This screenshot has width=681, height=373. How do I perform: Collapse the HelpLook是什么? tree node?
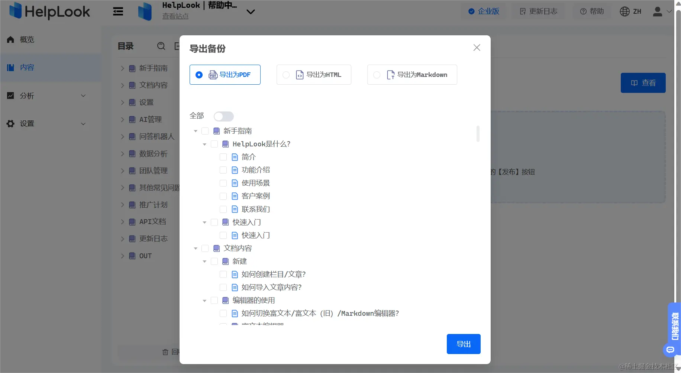204,144
